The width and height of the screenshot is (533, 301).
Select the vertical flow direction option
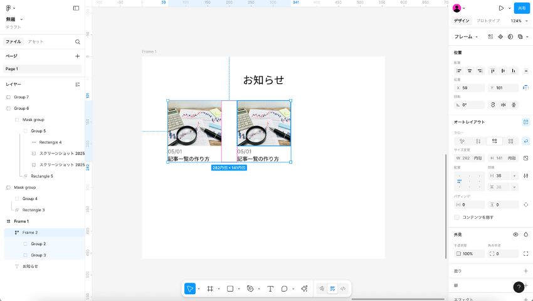tap(478, 141)
